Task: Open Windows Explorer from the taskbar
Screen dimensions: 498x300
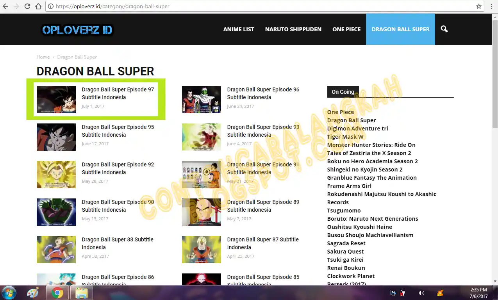Action: pyautogui.click(x=81, y=293)
